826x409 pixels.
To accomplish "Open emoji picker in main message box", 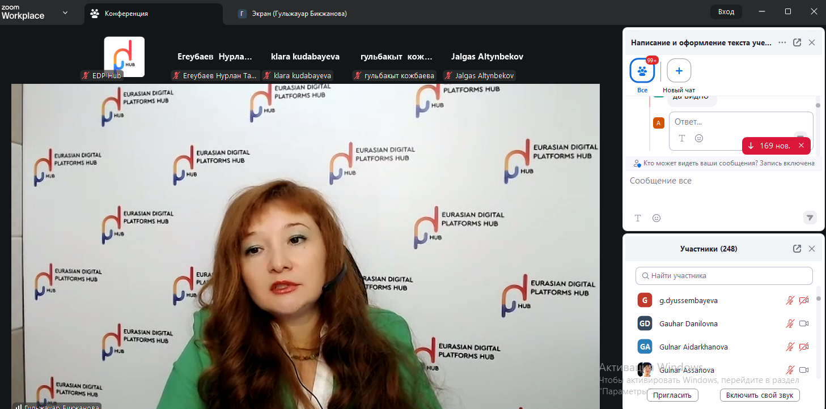I will [x=656, y=218].
